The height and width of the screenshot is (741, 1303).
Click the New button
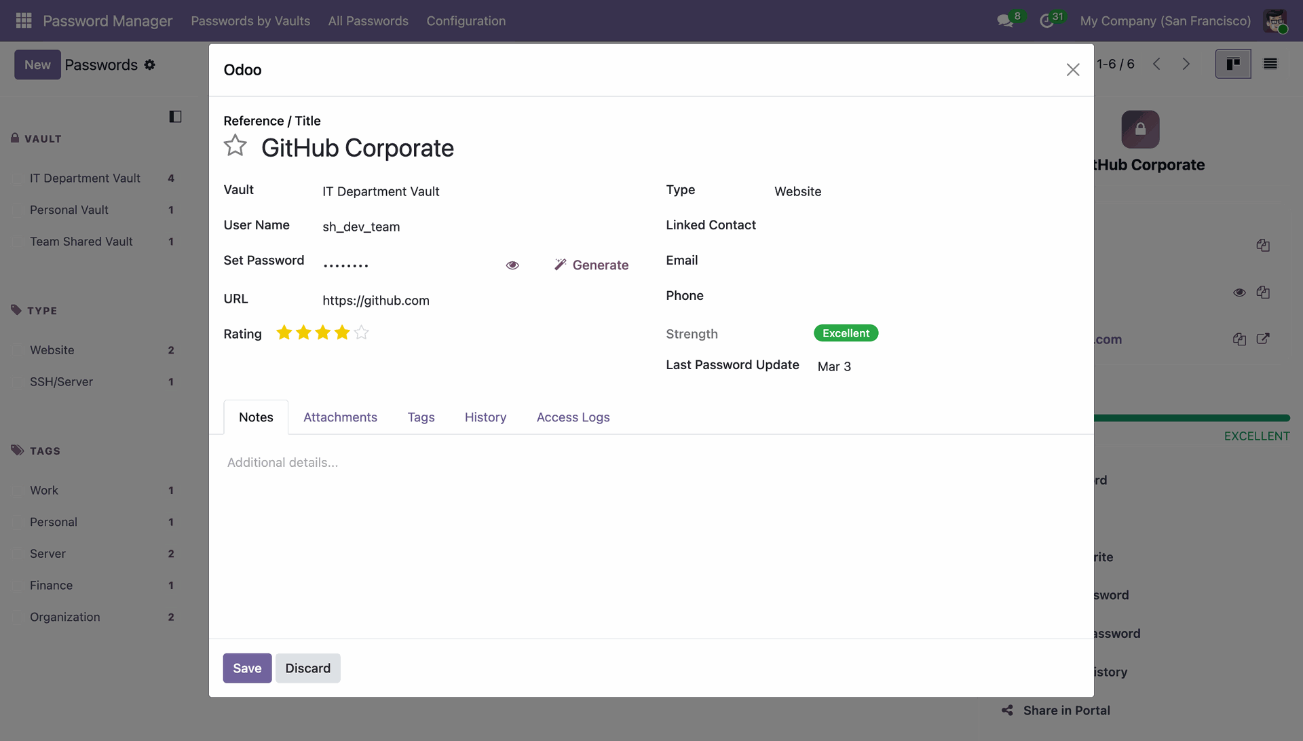pos(37,64)
